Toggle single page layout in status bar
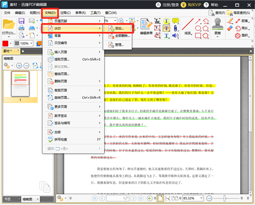This screenshot has height=205, width=255. 161,198
